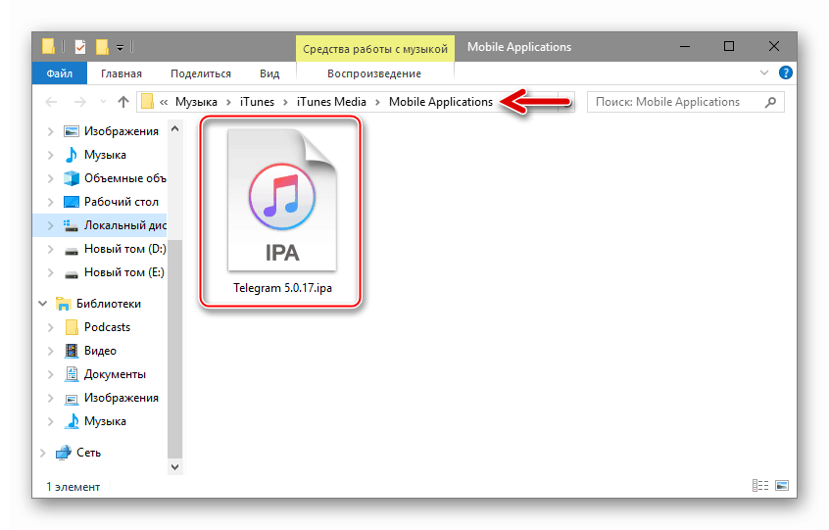Expand breadcrumb chevron after Музыка
The height and width of the screenshot is (530, 829).
tap(228, 102)
